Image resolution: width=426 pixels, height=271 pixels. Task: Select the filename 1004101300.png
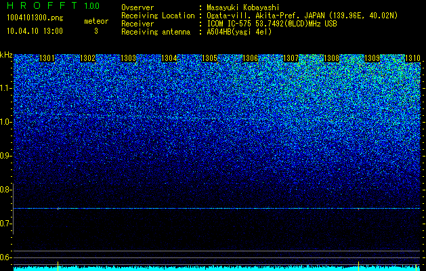[35, 18]
